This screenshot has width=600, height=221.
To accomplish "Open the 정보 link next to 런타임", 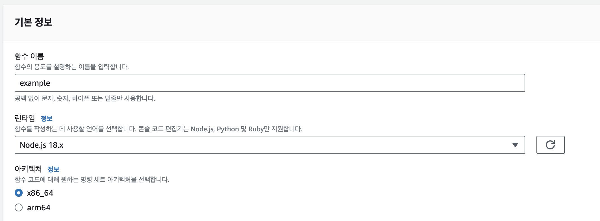I will pos(47,118).
